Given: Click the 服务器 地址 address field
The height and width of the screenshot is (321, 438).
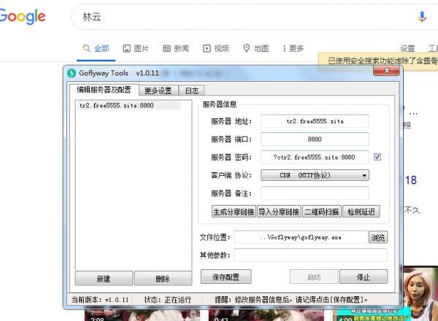Looking at the screenshot, I should click(315, 121).
